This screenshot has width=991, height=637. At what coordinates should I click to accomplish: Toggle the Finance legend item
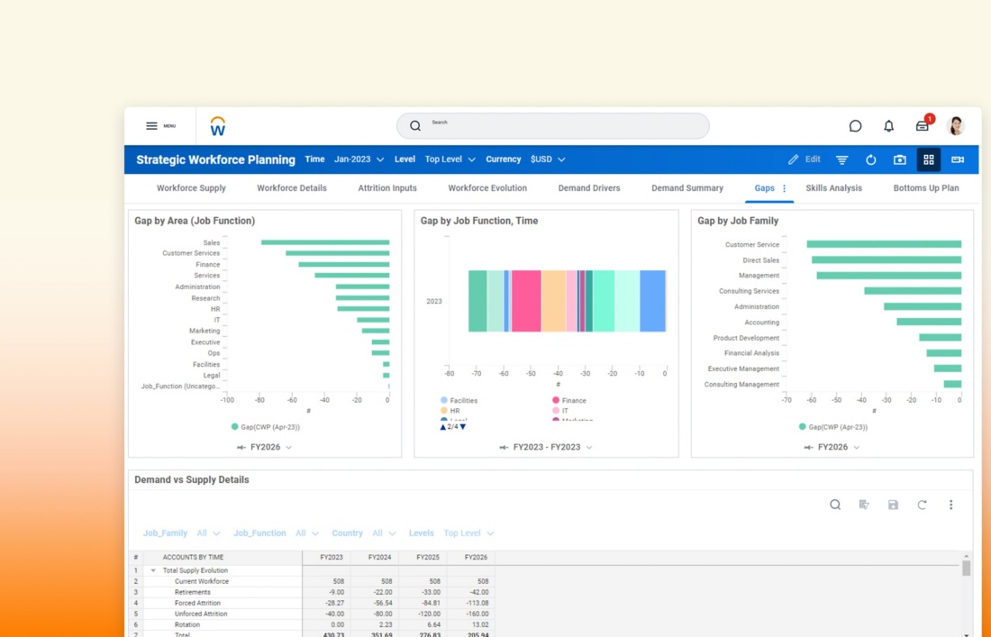pos(573,400)
